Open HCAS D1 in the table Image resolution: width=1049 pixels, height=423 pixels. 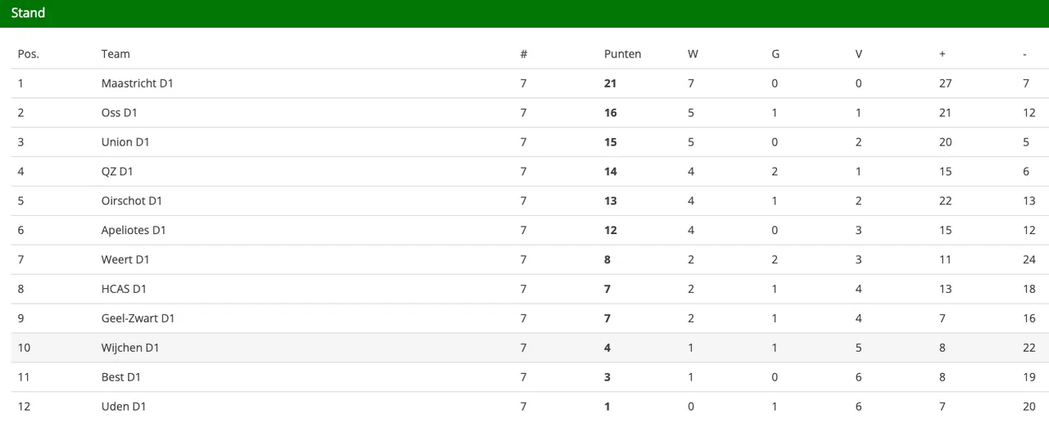[x=124, y=290]
